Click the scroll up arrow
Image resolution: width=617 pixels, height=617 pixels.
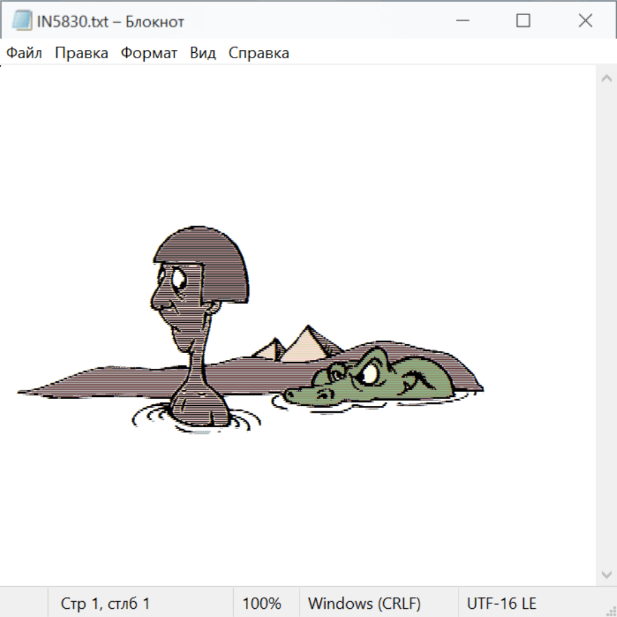tap(606, 79)
